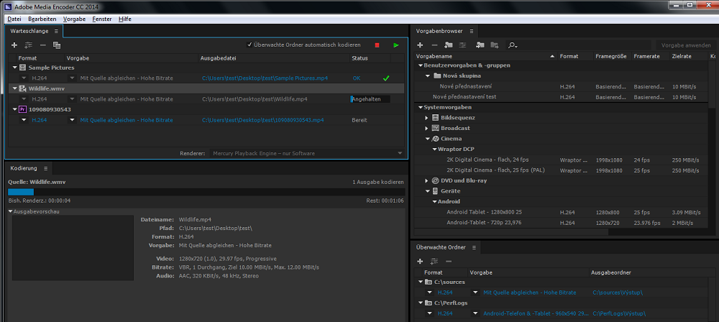Remove watched folder with minus icon
Screen dimensions: 719x322
pyautogui.click(x=449, y=261)
